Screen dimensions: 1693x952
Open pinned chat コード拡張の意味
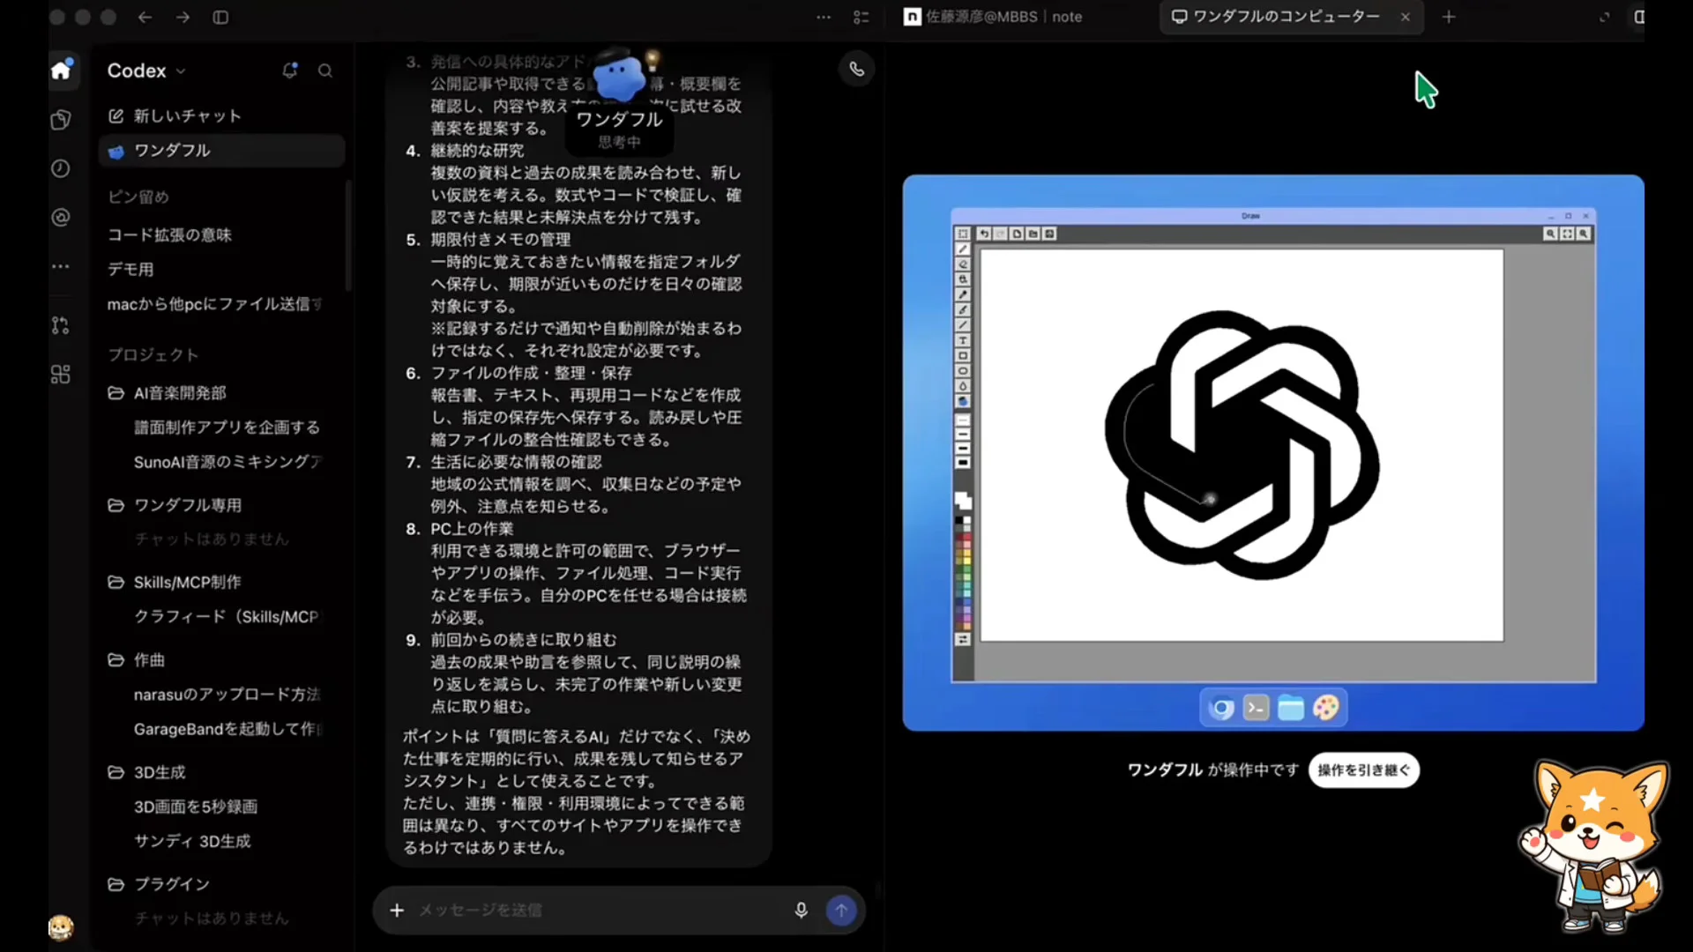coord(169,235)
